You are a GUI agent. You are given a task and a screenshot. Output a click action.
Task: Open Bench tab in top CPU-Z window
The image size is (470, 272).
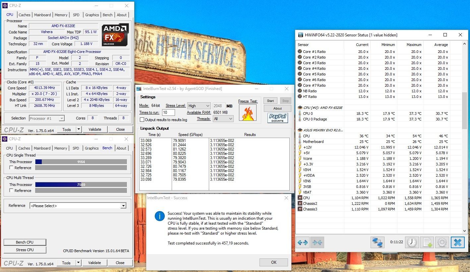click(x=107, y=15)
